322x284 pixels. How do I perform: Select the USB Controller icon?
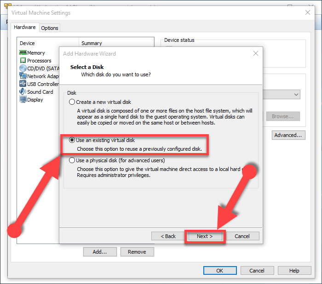pos(23,84)
